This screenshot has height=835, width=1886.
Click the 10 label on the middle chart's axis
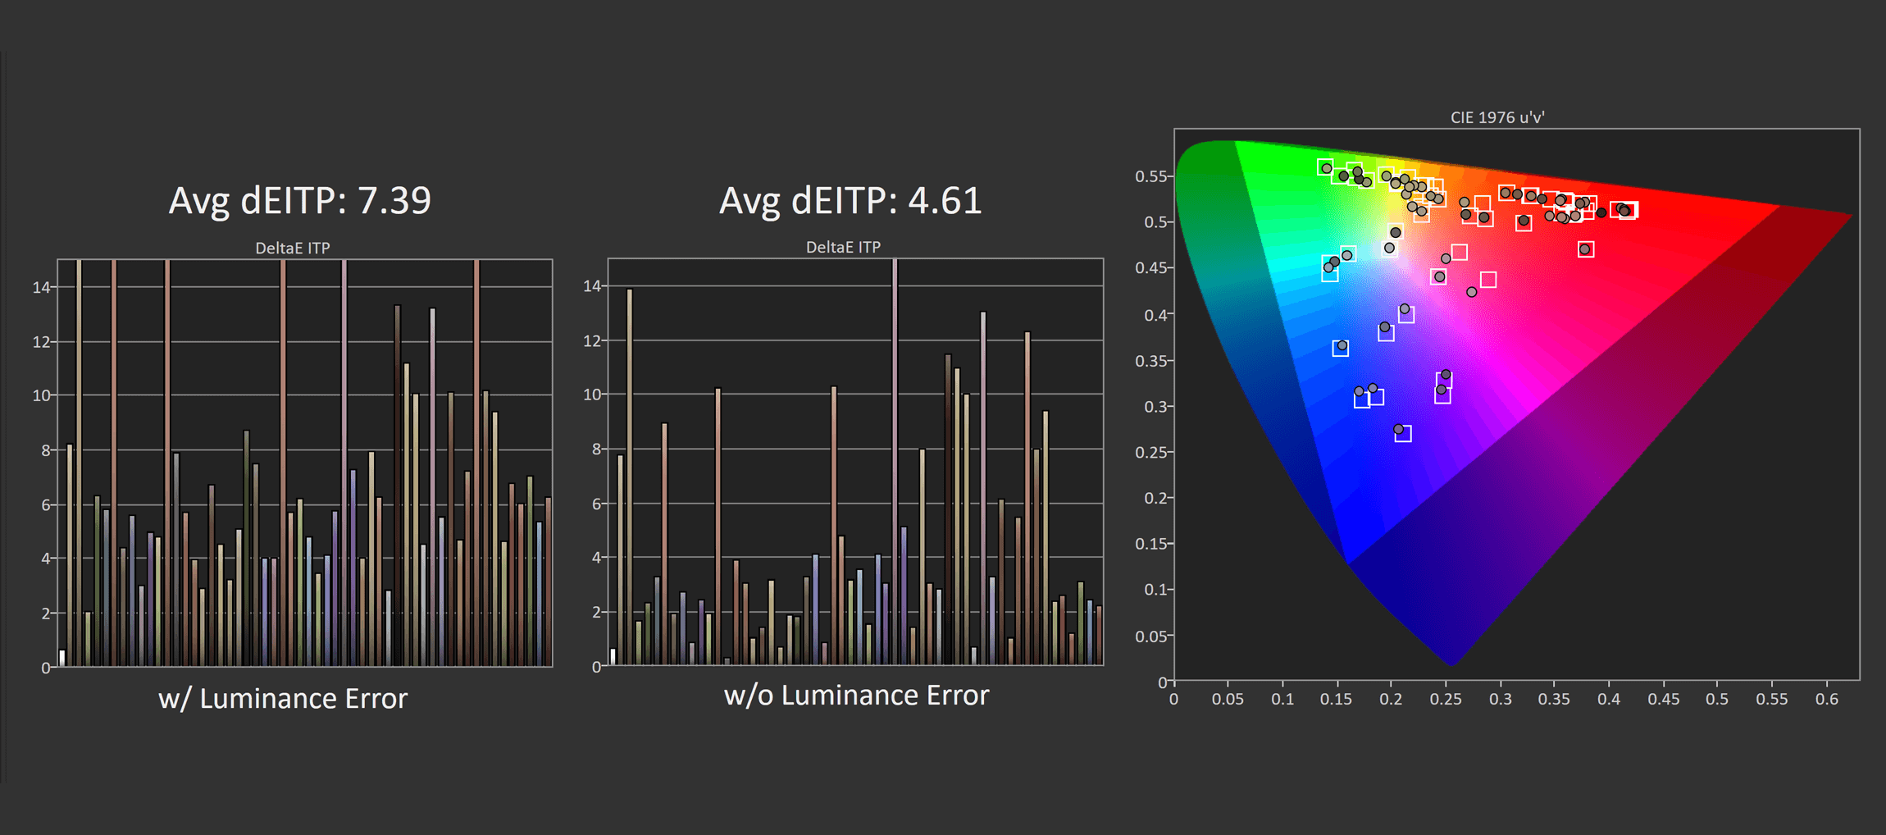tap(591, 395)
